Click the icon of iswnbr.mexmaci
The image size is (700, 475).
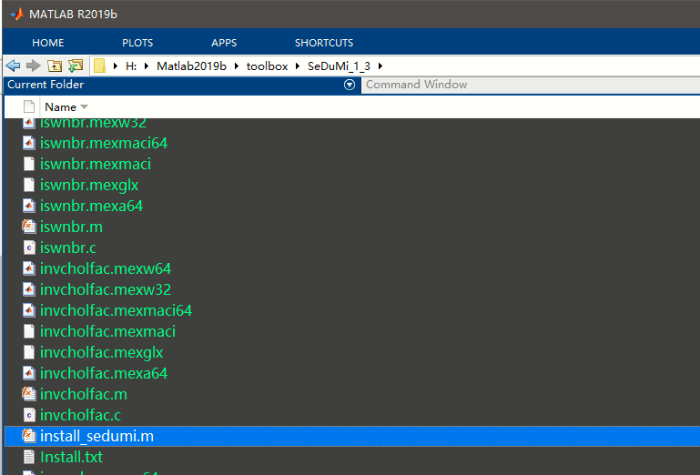coord(29,164)
